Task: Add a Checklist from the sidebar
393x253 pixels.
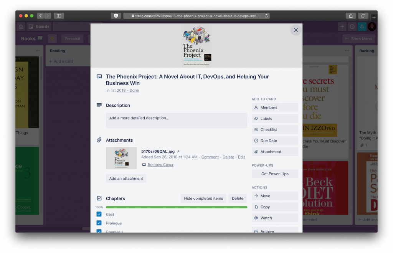Action: tap(275, 130)
